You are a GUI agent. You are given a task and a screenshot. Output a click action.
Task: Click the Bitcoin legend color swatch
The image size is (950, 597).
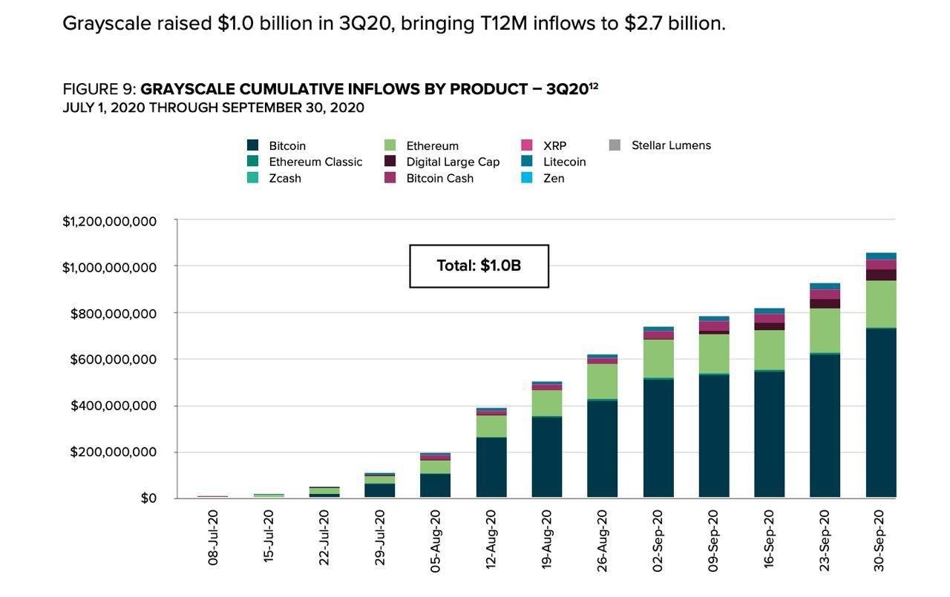click(252, 146)
